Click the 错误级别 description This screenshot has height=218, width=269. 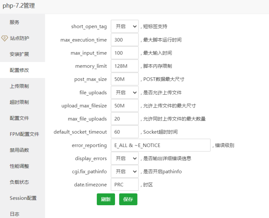click(x=225, y=145)
